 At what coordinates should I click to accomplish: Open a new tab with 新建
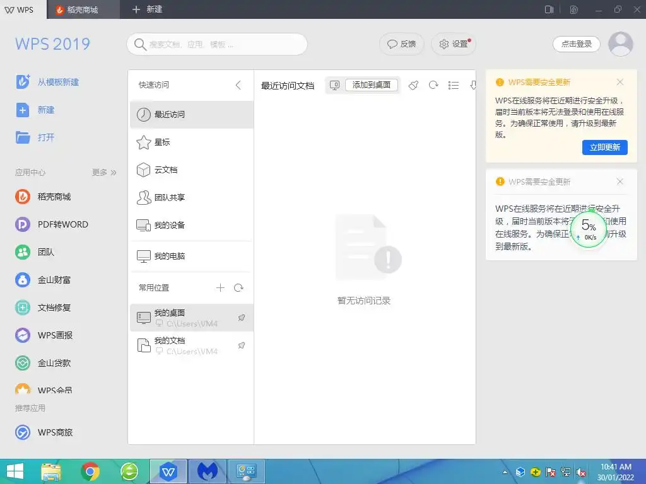[147, 9]
